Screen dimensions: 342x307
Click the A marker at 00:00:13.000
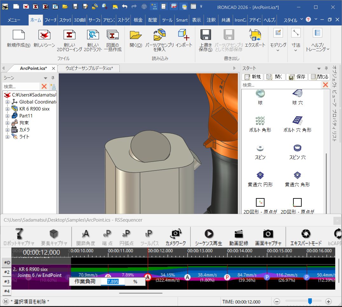(187, 277)
